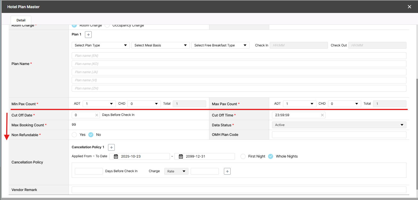
Task: Clear the Cut Off Date value
Action: (x=96, y=115)
